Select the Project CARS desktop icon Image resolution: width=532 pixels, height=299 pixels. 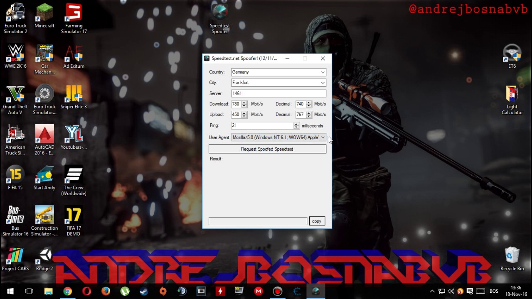15,259
